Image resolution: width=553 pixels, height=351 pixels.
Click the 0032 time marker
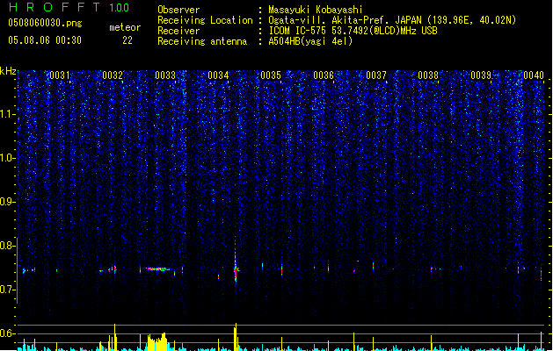coord(113,75)
